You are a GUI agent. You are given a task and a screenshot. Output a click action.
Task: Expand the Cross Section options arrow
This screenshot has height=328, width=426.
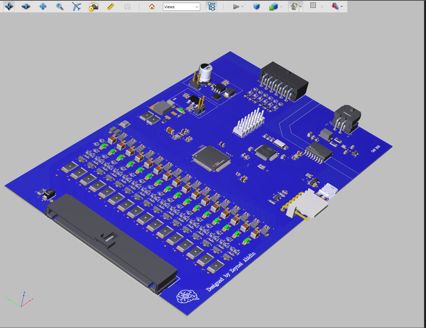(x=342, y=7)
